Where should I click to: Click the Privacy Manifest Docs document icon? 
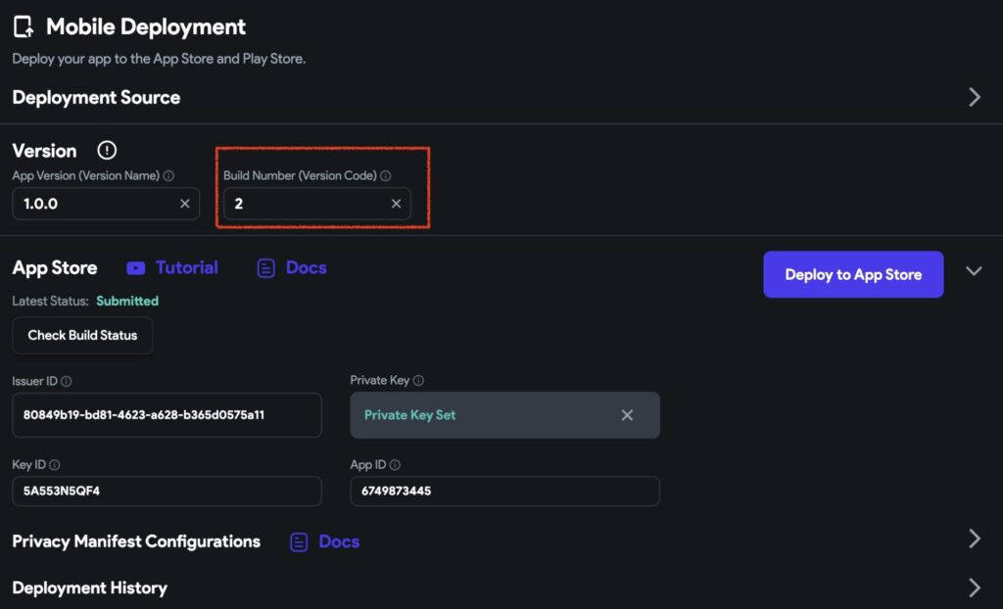(x=299, y=541)
